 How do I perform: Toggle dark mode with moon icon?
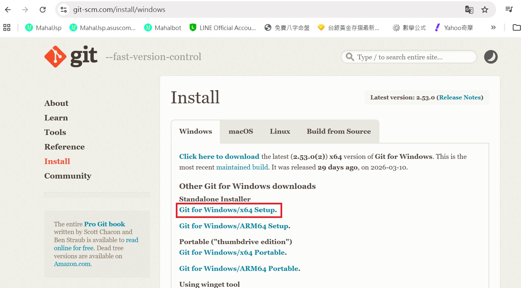point(491,57)
